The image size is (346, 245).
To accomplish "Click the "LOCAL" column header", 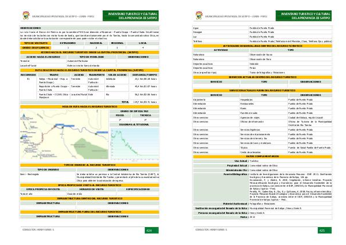I will tap(143, 43).
